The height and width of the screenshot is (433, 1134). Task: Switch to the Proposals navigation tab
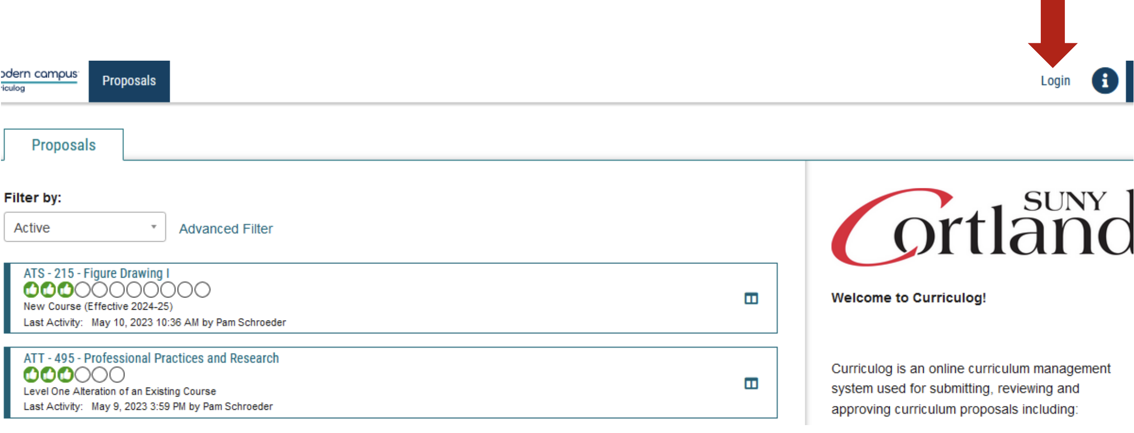[129, 80]
